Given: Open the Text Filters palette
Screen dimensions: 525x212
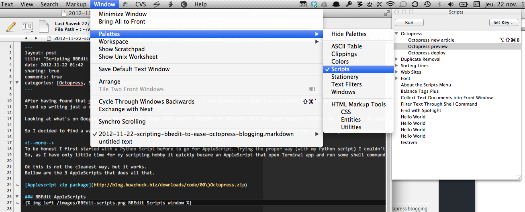Looking at the screenshot, I should [x=358, y=84].
